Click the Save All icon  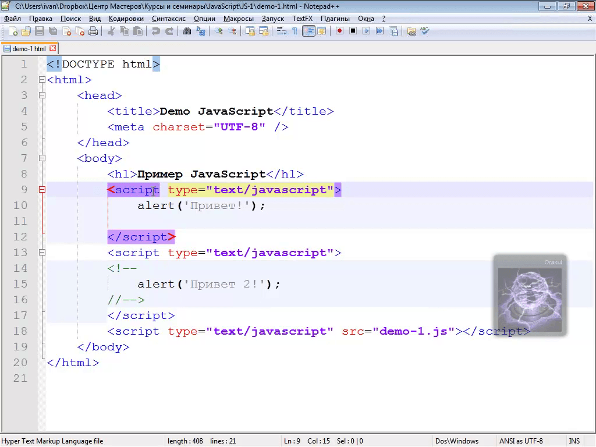coord(53,31)
